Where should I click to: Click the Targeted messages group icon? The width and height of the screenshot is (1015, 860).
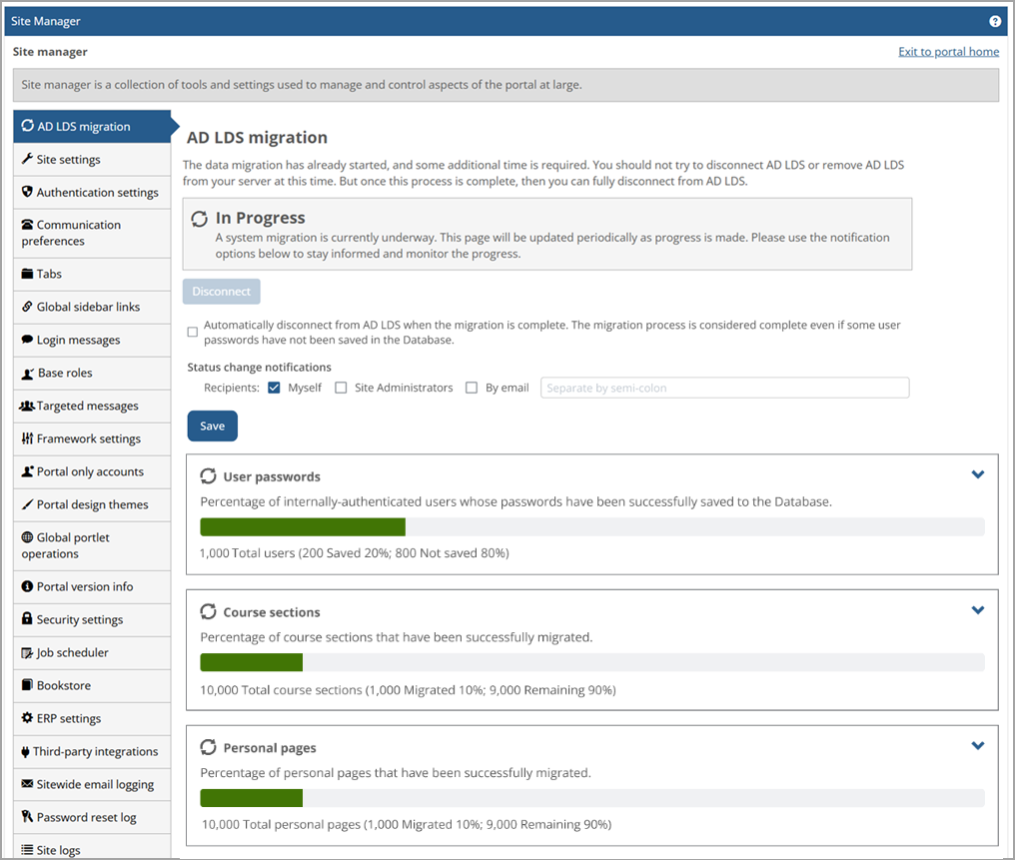point(27,406)
